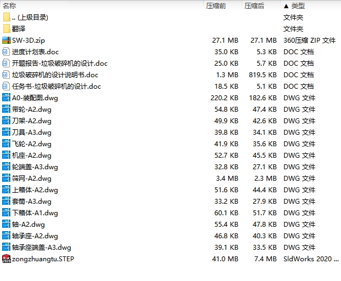Open the 翻译 folder name
The image size is (341, 281).
coord(19,28)
